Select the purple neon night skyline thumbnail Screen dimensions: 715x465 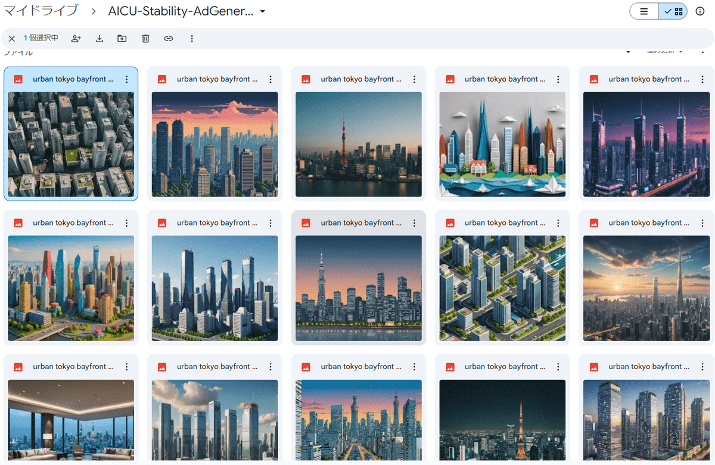(x=646, y=144)
